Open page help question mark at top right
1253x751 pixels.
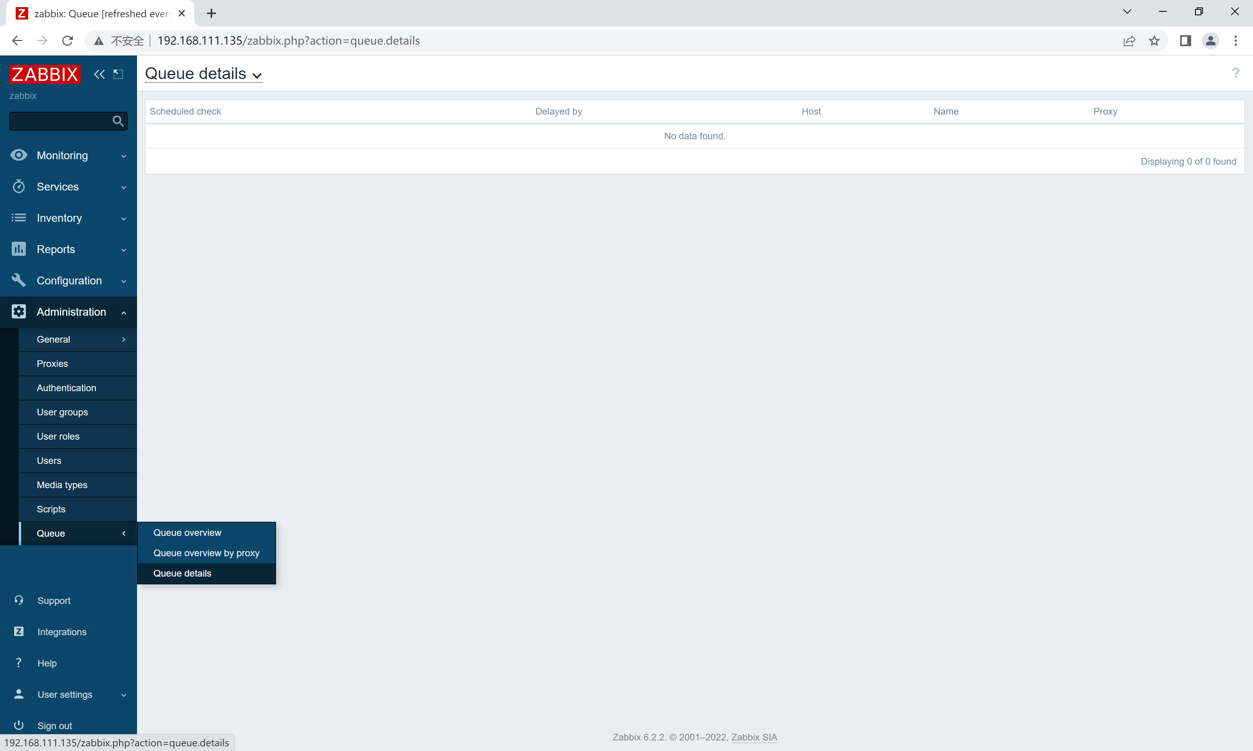[1236, 74]
